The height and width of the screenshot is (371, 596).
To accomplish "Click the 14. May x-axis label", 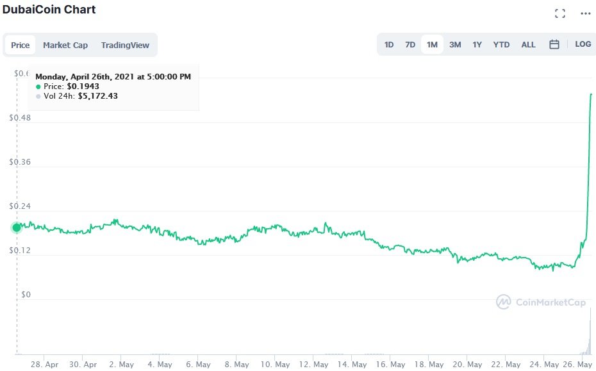I will [x=352, y=364].
